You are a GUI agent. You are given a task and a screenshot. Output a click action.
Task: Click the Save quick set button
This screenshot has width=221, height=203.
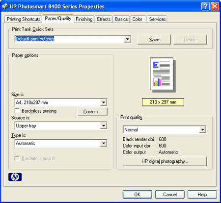[154, 40]
